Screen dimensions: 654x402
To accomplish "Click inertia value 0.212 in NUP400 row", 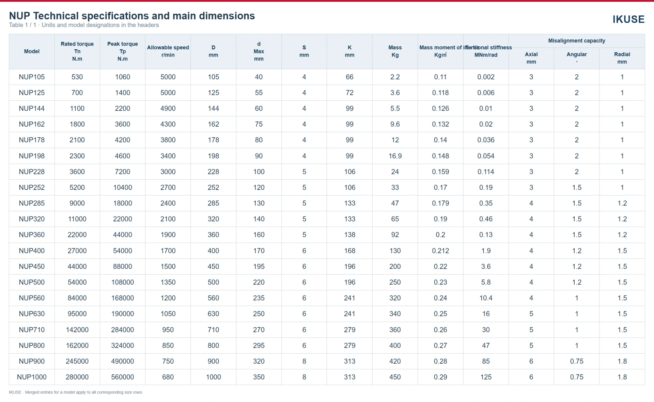I will pos(440,251).
